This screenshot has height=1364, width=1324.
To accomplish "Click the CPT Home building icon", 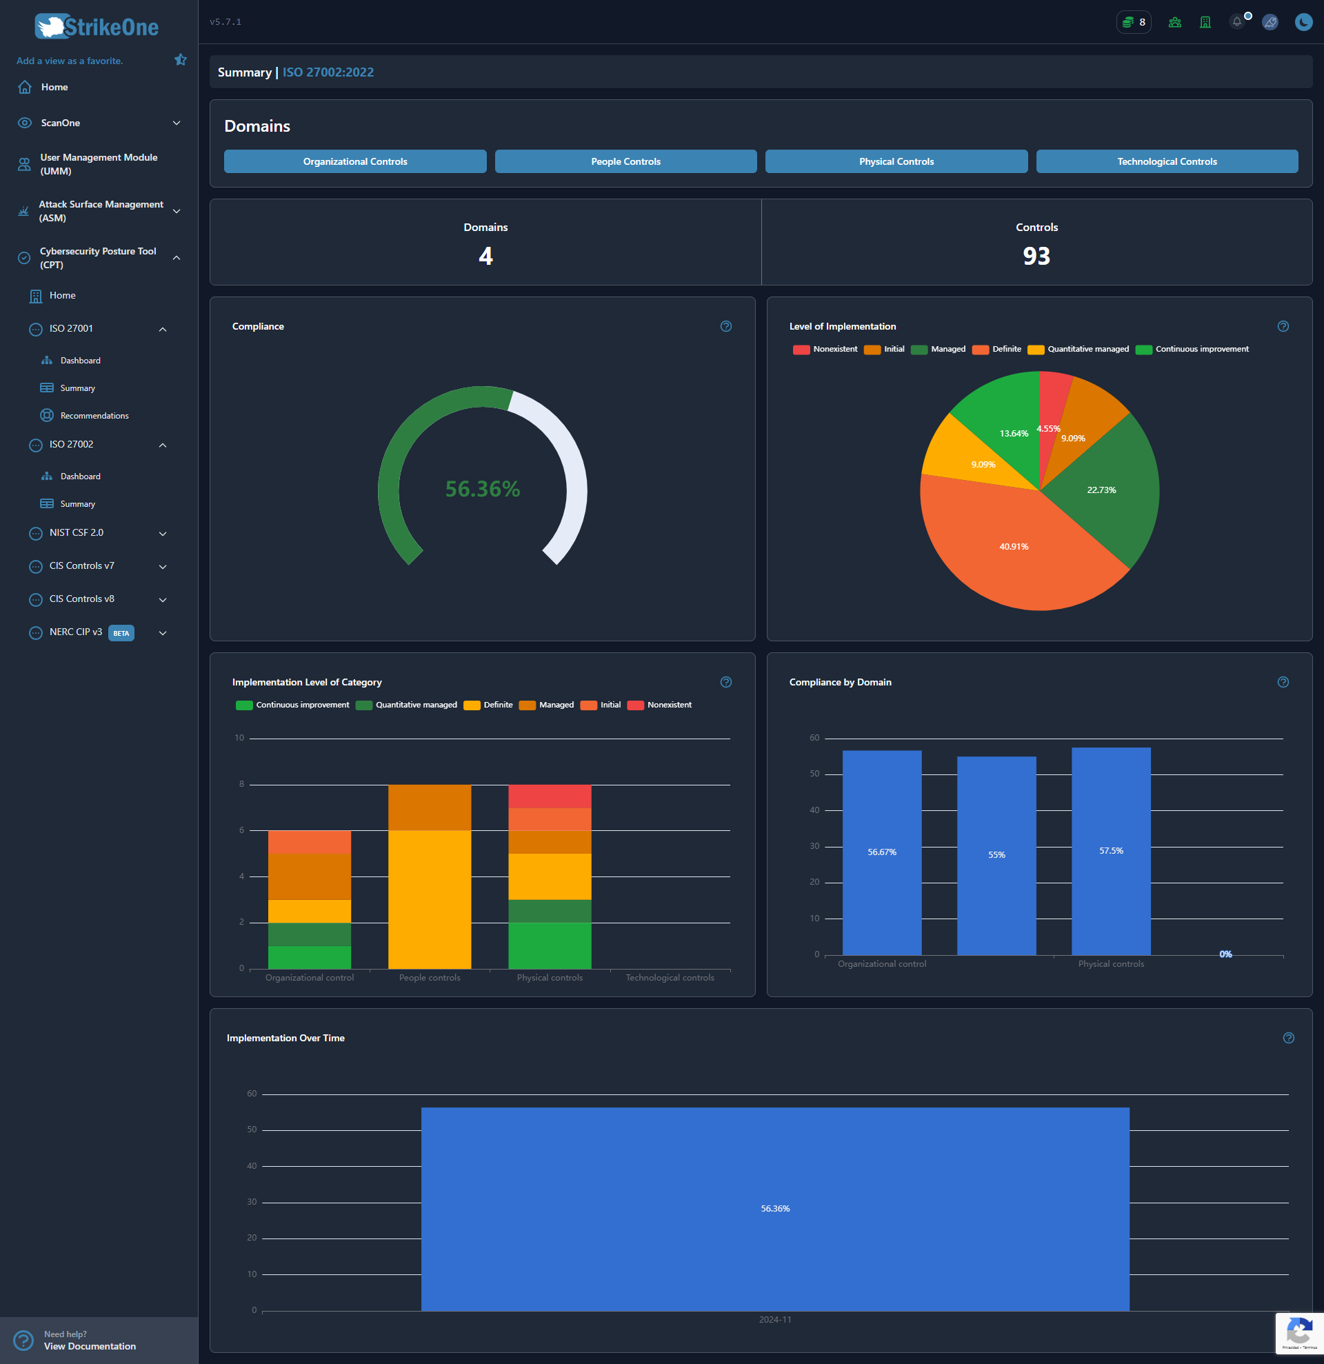I will (x=35, y=296).
